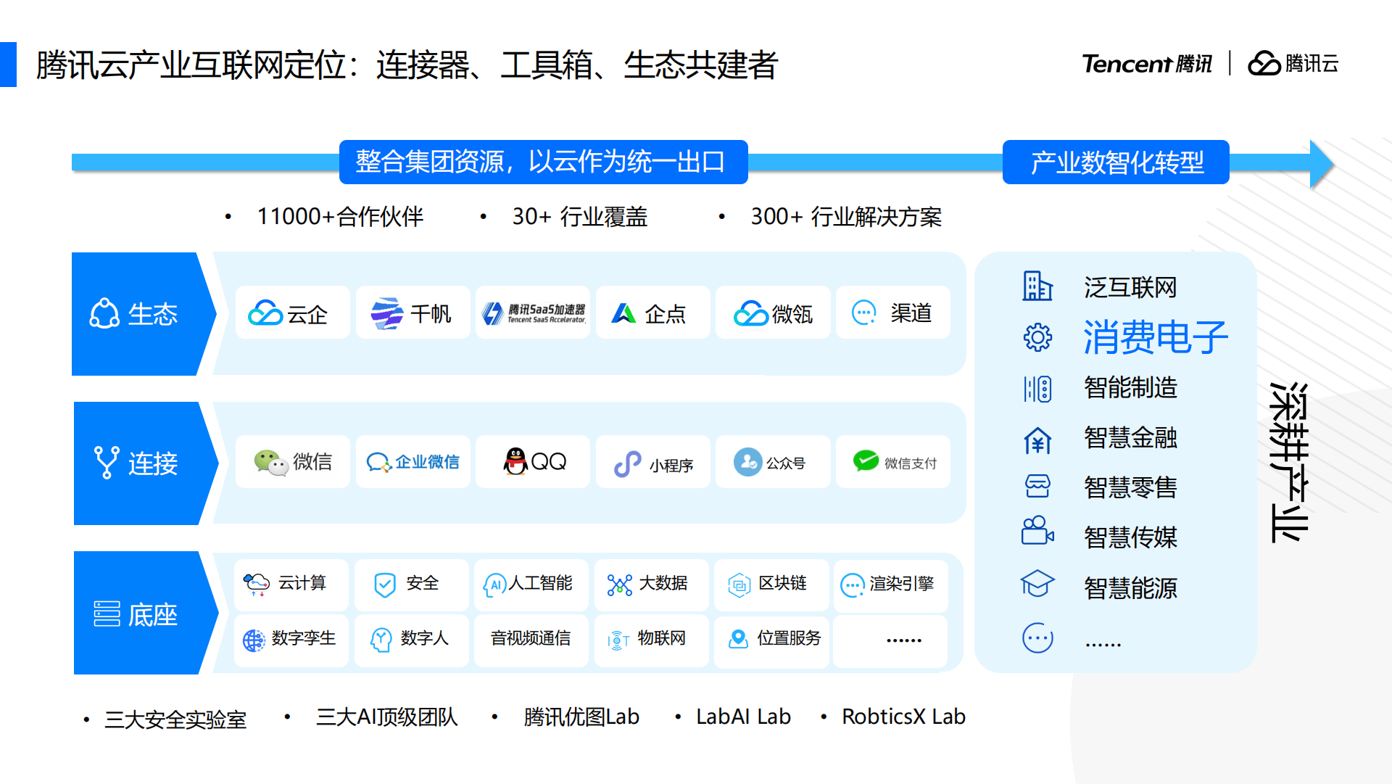Click the 云计算 cloud icon
Image resolution: width=1392 pixels, height=784 pixels.
(x=257, y=583)
